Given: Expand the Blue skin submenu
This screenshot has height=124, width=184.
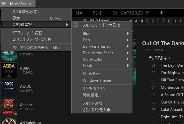Looking at the screenshot, I should point(102,34).
